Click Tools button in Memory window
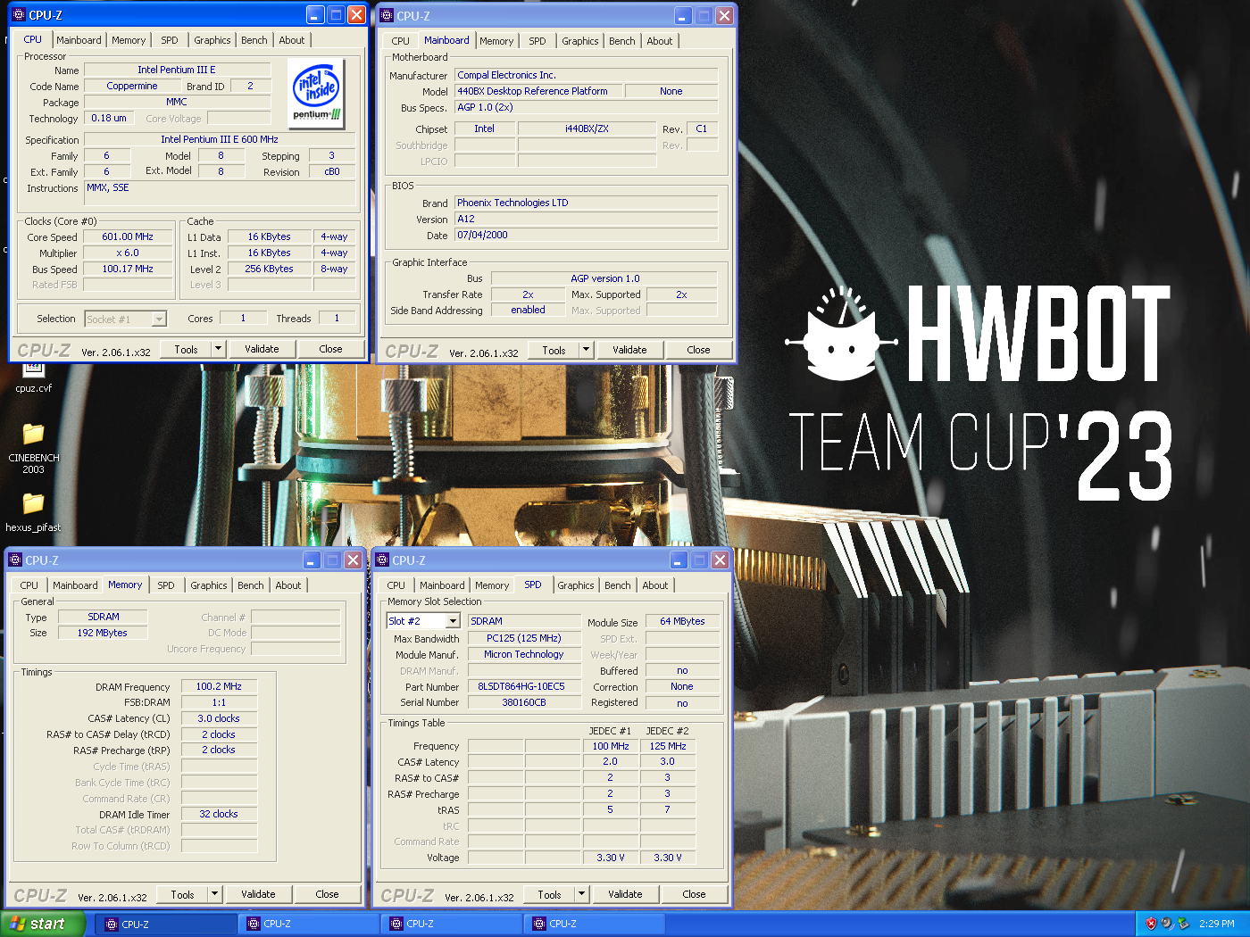 (182, 894)
